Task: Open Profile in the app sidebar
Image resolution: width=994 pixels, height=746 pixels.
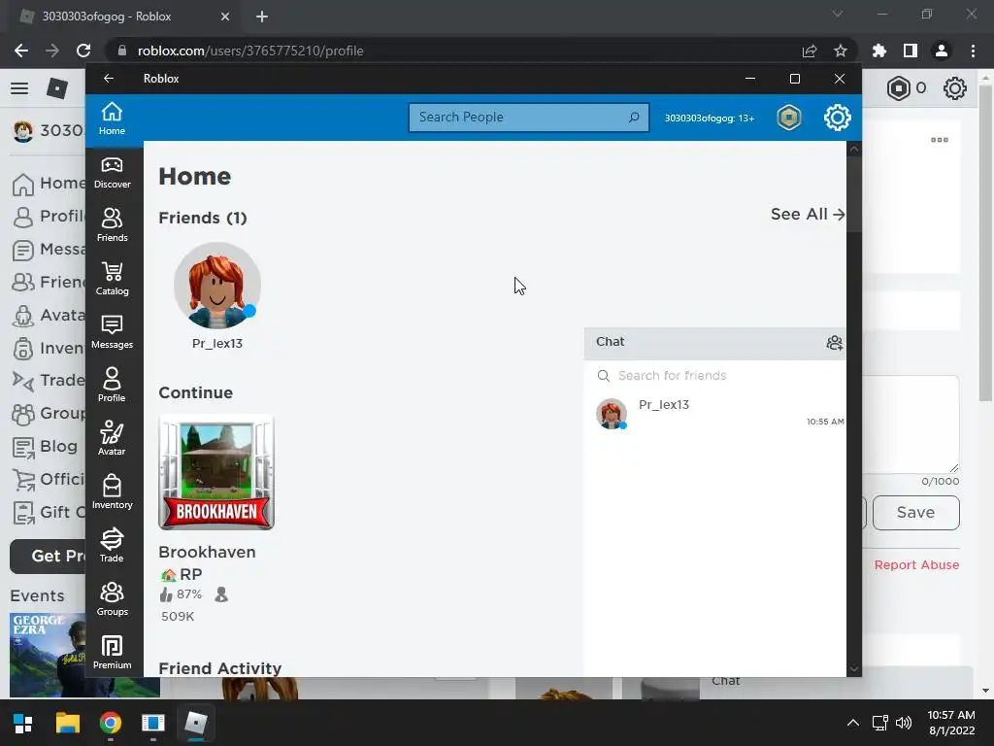Action: click(113, 386)
